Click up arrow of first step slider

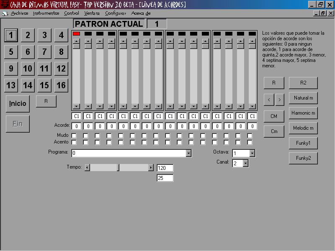76,41
